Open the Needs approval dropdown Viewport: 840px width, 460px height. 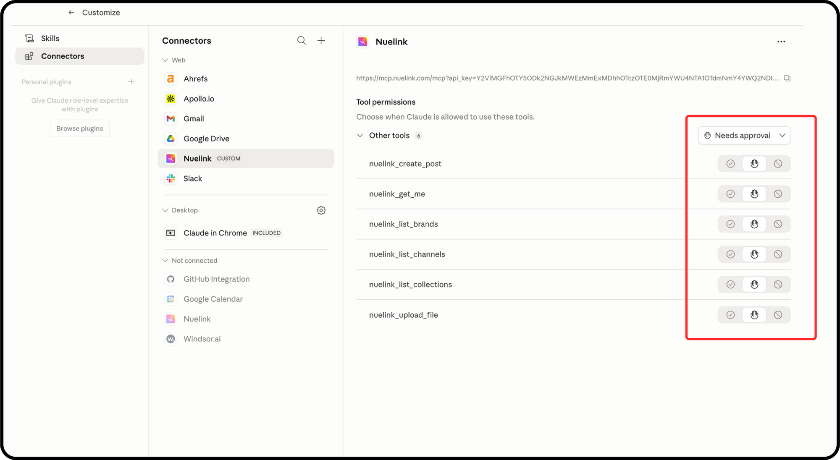(744, 136)
